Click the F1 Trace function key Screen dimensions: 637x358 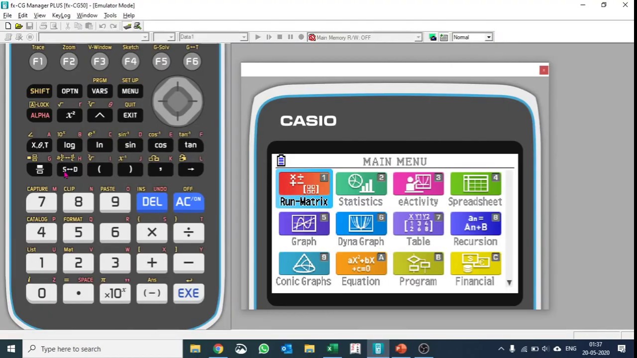coord(38,62)
